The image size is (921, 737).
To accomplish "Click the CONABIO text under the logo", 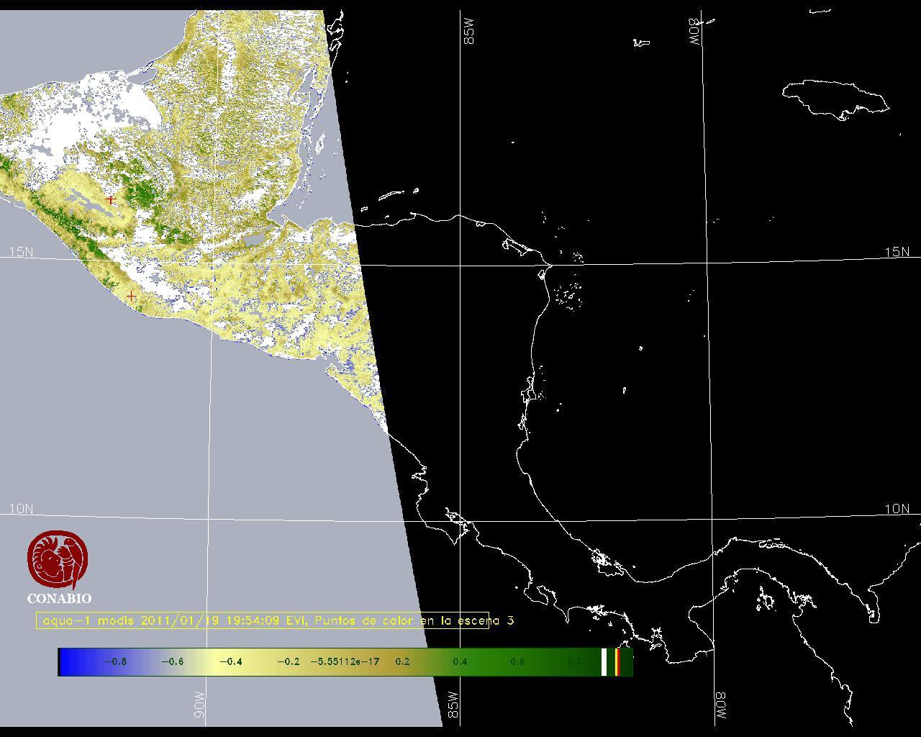I will 59,599.
